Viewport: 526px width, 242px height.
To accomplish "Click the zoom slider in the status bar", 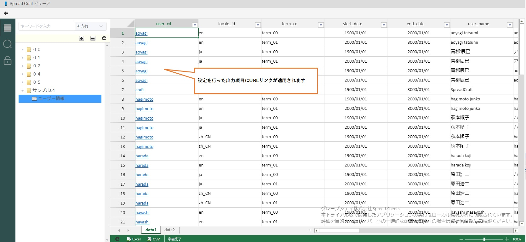I will point(484,239).
